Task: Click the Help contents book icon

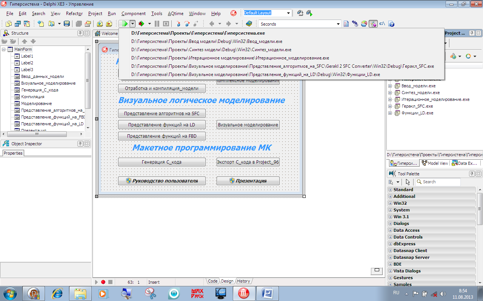Action: click(x=249, y=24)
